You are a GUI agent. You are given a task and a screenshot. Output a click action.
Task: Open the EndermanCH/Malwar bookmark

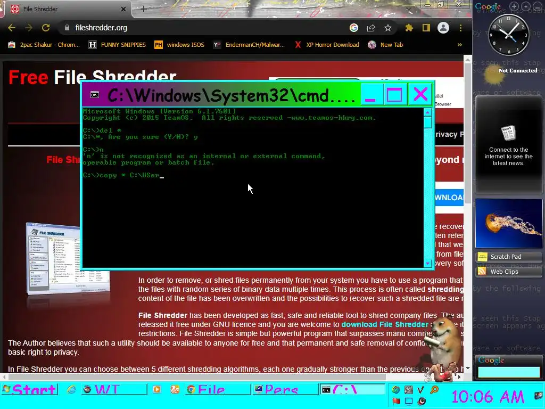point(249,45)
